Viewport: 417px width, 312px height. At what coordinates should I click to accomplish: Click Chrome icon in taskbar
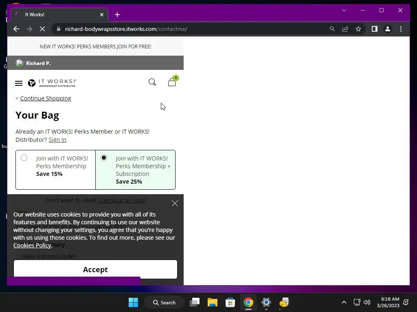tap(248, 302)
